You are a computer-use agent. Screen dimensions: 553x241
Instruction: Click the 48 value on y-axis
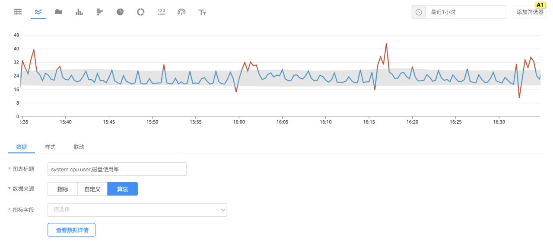[x=16, y=35]
